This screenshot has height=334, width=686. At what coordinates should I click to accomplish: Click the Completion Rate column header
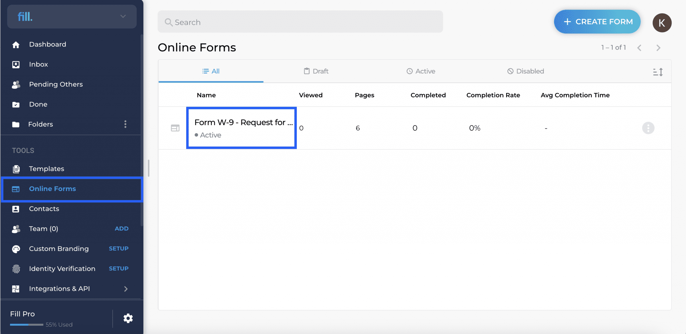coord(493,95)
